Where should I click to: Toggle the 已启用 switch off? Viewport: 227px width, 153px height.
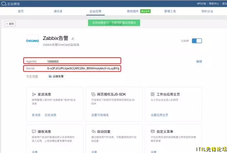click(197, 41)
